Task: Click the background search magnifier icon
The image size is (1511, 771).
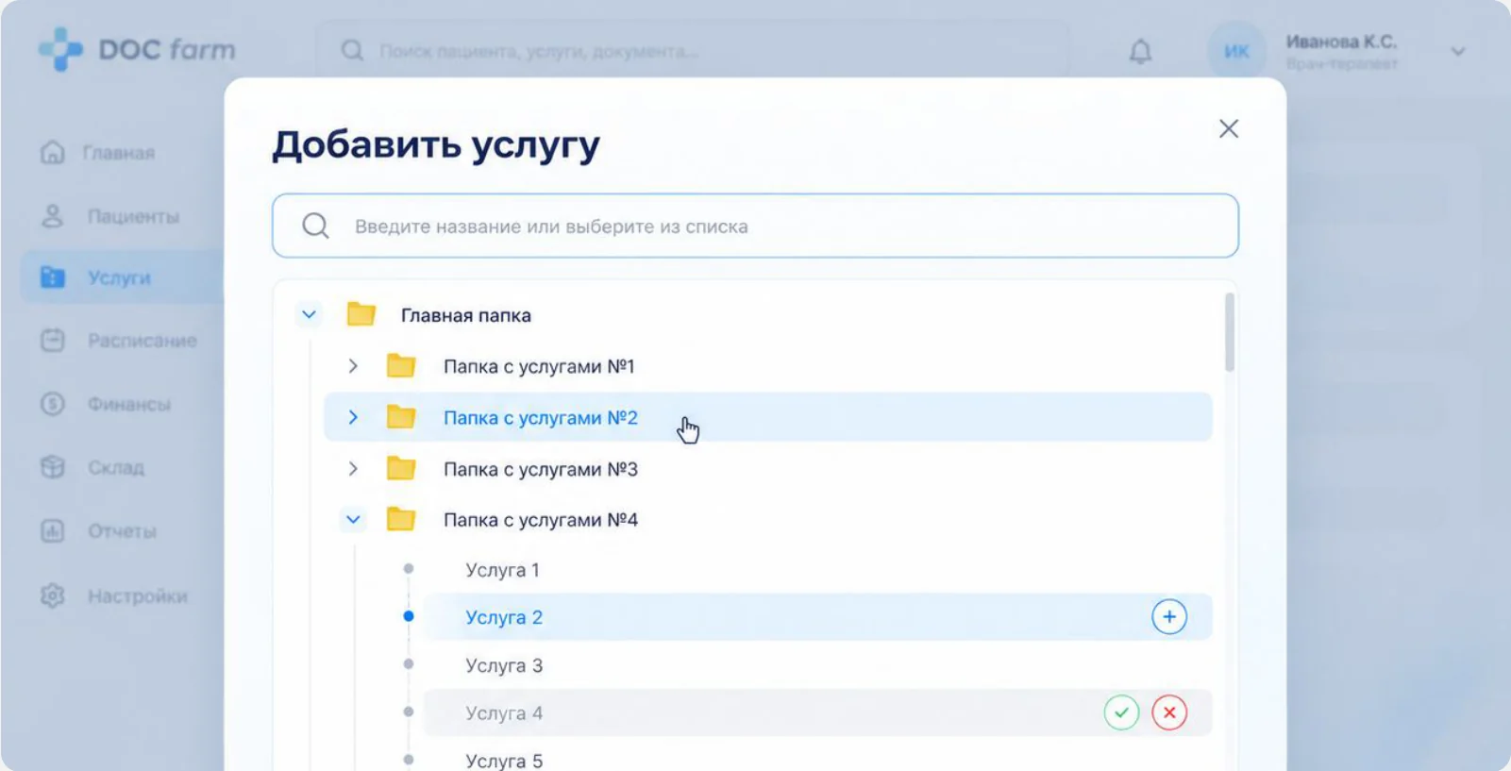Action: [352, 50]
